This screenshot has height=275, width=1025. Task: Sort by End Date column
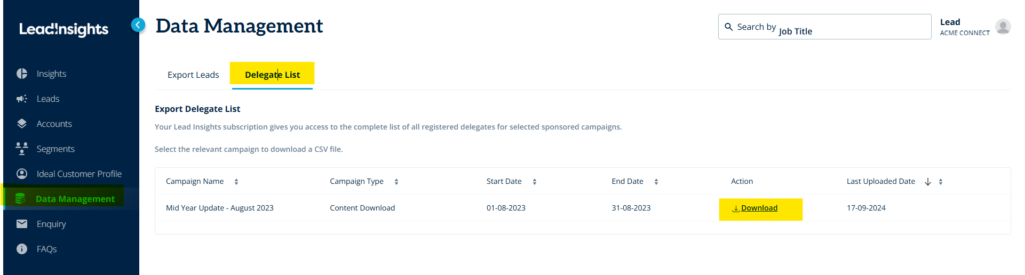pyautogui.click(x=656, y=182)
